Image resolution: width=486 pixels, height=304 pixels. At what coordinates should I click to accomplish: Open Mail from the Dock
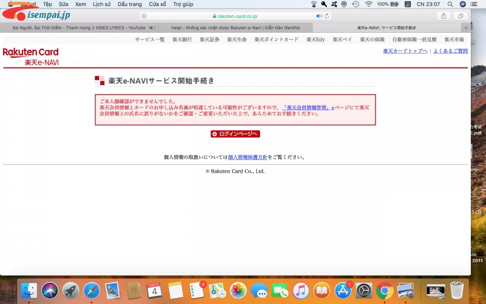click(112, 291)
